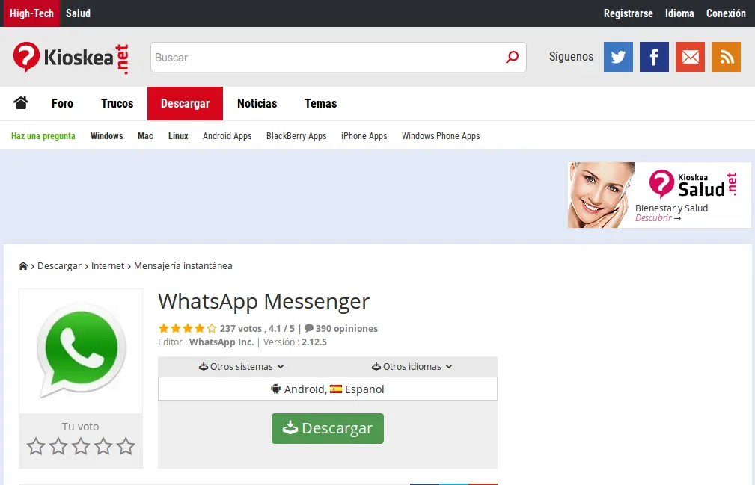Click the 390 opiniones link
This screenshot has height=485, width=755.
click(x=346, y=328)
